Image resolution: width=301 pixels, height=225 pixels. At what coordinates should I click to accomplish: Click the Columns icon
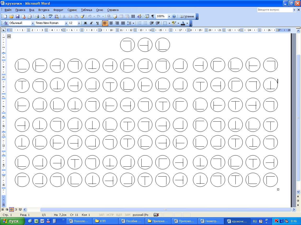point(133,16)
